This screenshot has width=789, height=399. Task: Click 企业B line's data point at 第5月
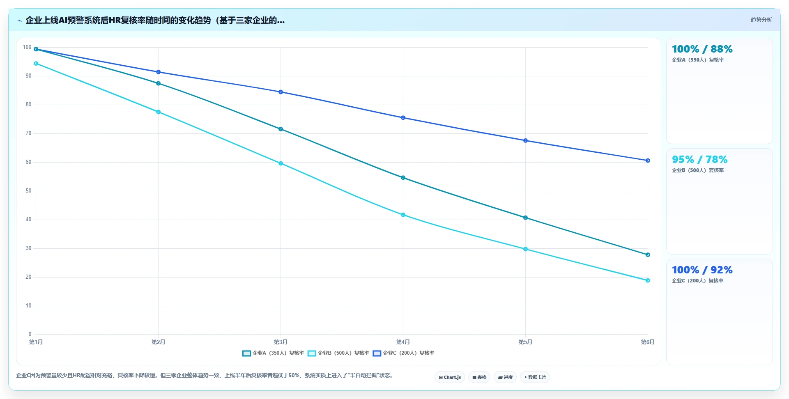pos(526,249)
